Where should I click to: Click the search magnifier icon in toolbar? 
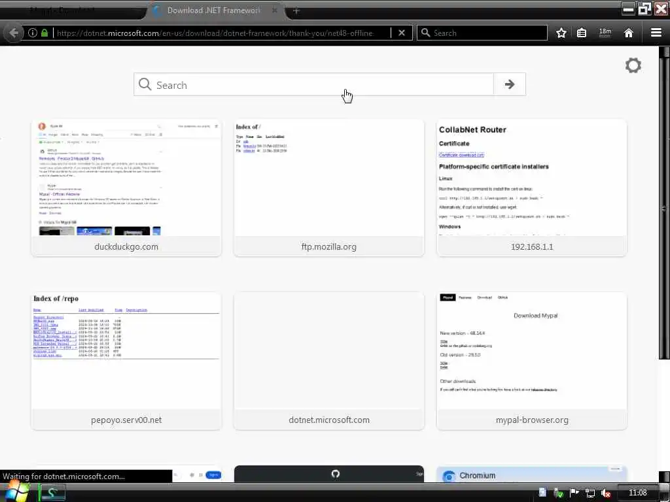425,33
